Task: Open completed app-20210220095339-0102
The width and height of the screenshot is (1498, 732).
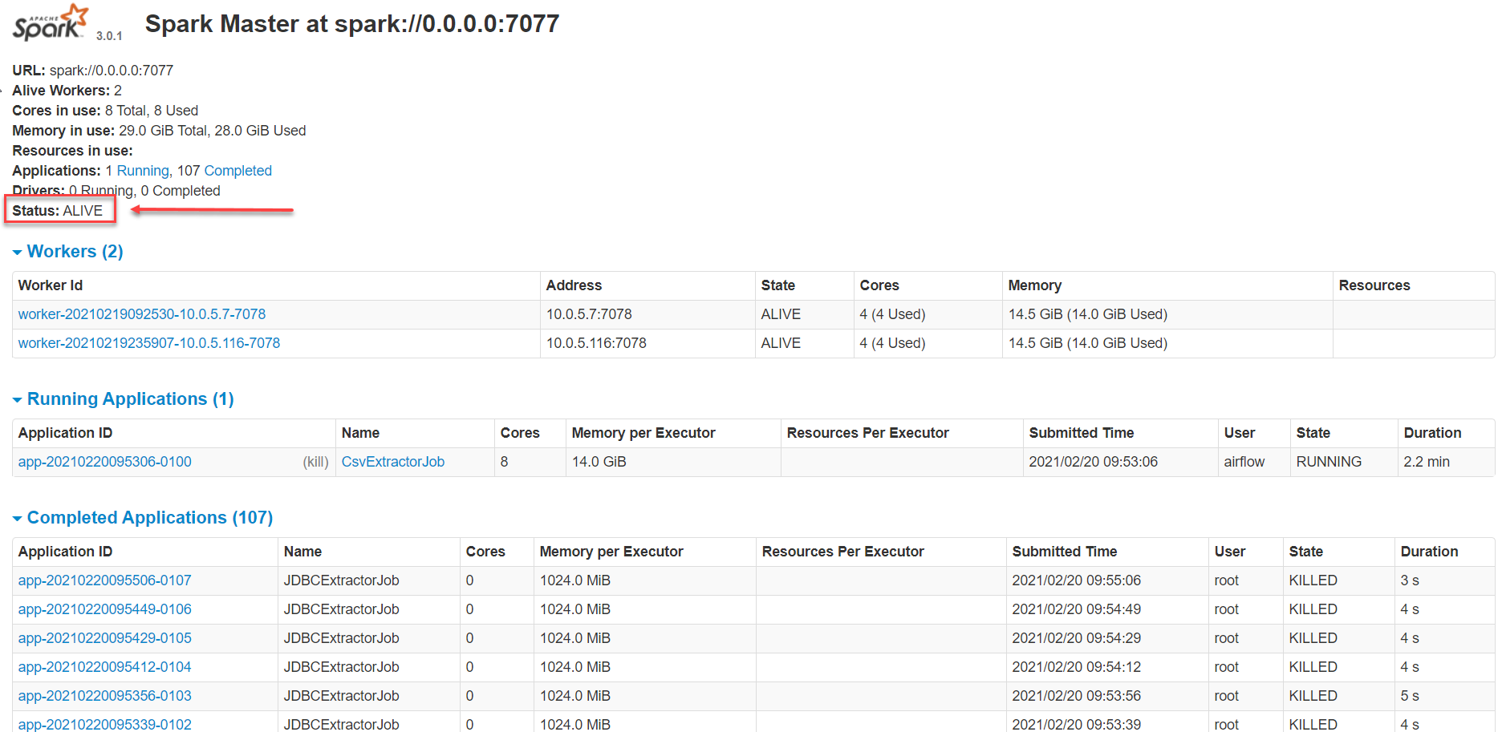Action: [x=104, y=724]
